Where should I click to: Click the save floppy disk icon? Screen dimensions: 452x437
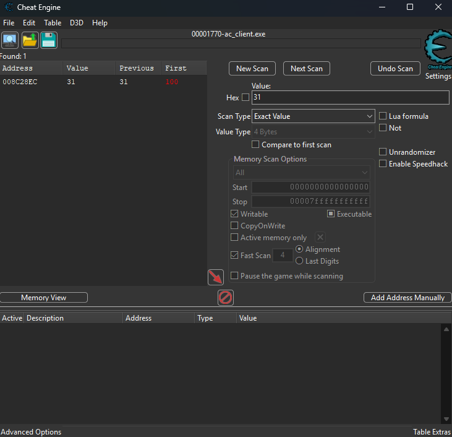(x=48, y=40)
